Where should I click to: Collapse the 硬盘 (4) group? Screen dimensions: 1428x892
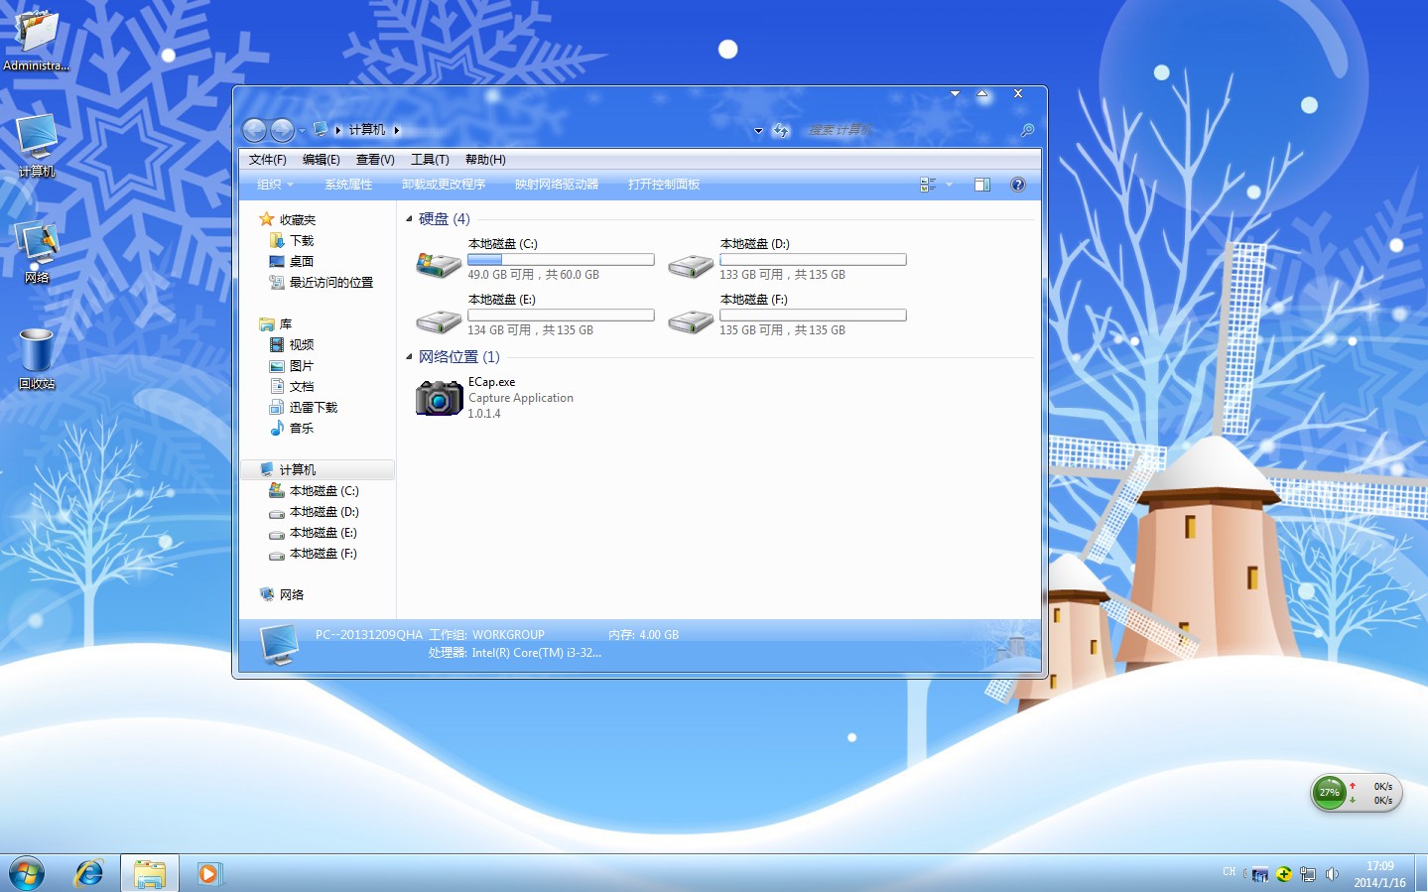tap(409, 219)
